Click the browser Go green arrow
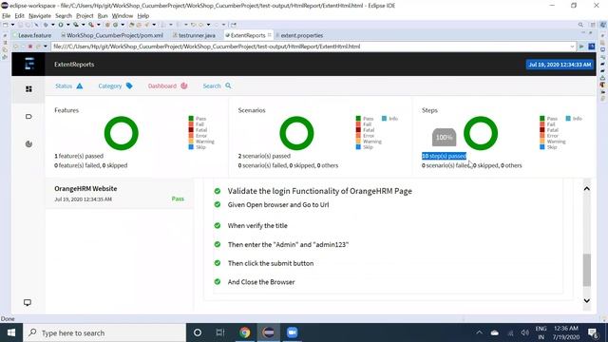 (581, 47)
